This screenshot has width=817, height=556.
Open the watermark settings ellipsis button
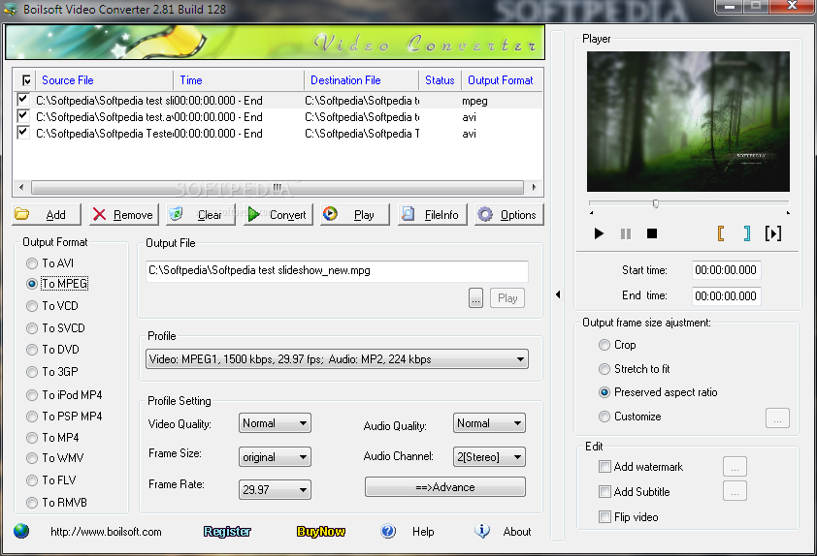coord(735,467)
